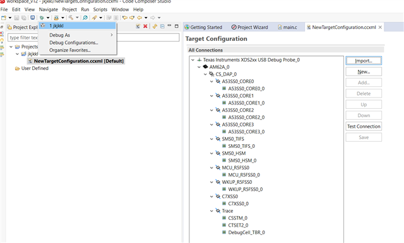Open the Build hammer dropdown arrow
Image resolution: width=404 pixels, height=243 pixels.
point(77,18)
